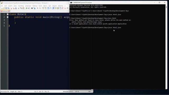Screen dimensions: 169x95
Task: Click the Open file icon in Notepad++ toolbar
Action: coord(4,8)
